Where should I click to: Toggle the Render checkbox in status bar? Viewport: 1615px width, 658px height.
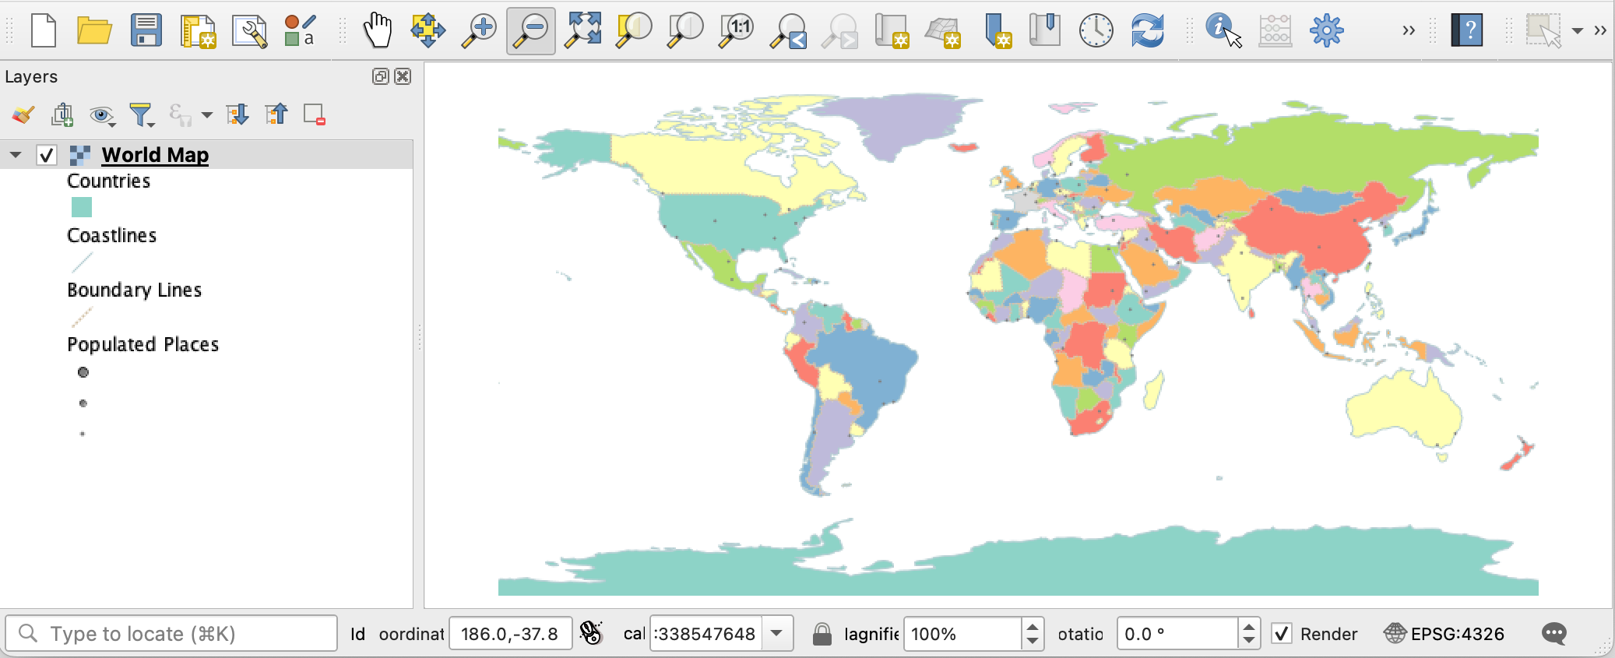[x=1281, y=634]
